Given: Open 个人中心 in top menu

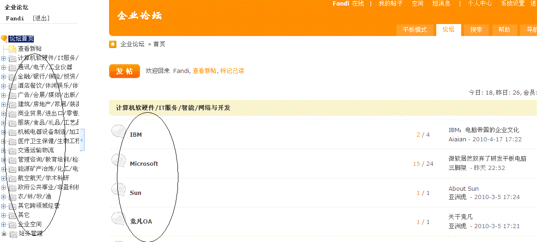Looking at the screenshot, I should [x=480, y=4].
